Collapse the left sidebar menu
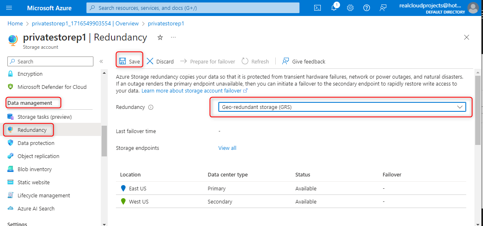The width and height of the screenshot is (483, 226). click(101, 61)
